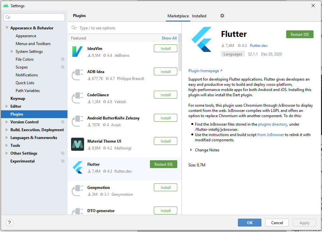Install the DTO generator plugin

point(166,210)
